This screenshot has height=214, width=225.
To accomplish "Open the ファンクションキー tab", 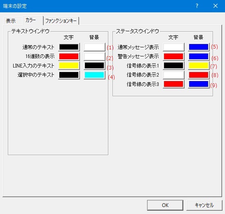I will pyautogui.click(x=61, y=21).
